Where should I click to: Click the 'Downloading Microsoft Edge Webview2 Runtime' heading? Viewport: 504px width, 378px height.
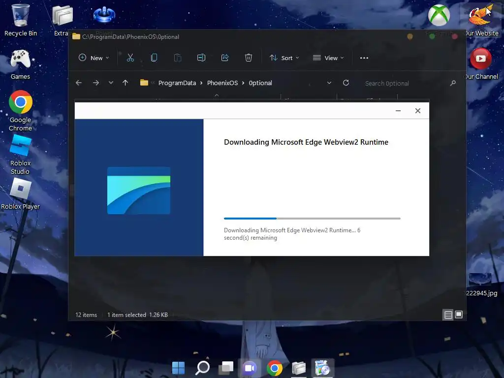(306, 142)
